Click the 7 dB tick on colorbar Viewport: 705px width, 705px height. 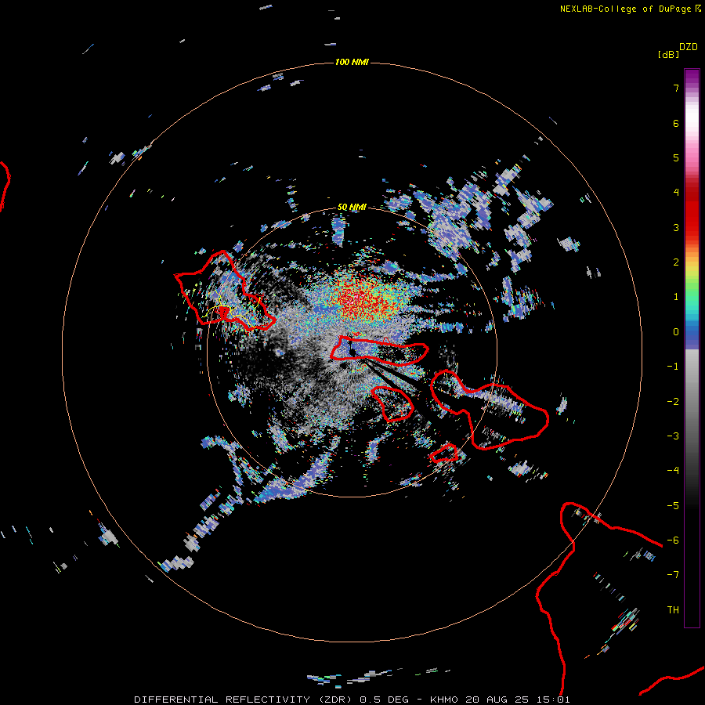tap(676, 88)
